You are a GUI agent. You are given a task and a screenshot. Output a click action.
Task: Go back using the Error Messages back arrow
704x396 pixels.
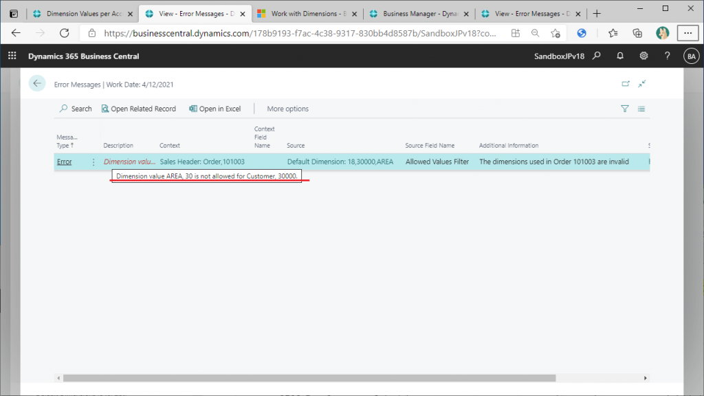tap(37, 83)
